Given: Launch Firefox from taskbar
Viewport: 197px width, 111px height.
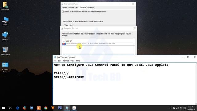Looking at the screenshot, I should pos(25,108).
